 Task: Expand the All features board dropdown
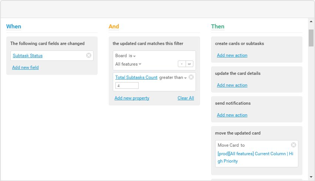[x=128, y=64]
